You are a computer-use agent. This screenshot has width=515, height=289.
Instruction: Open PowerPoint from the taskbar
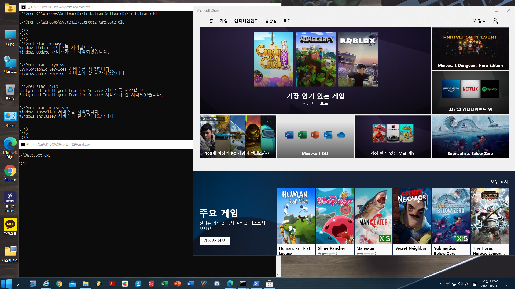178,284
